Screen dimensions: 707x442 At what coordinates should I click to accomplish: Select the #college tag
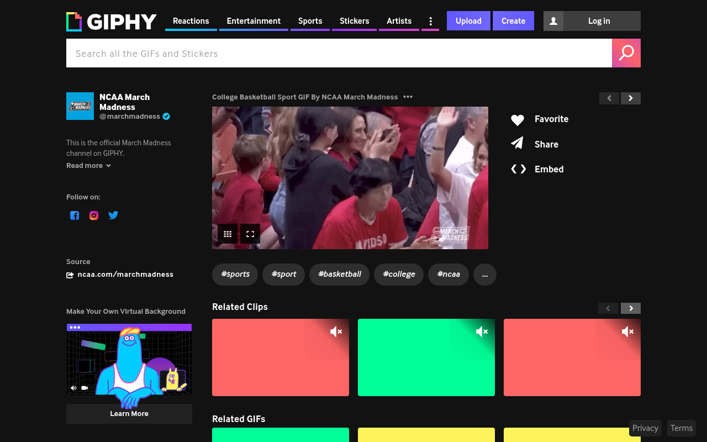click(x=399, y=275)
